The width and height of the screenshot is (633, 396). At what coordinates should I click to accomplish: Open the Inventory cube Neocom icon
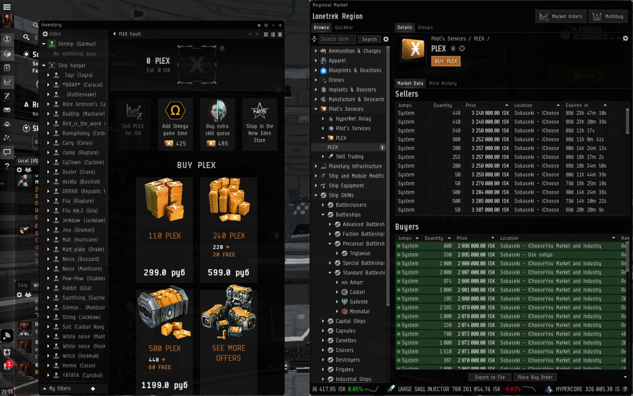coord(7,53)
